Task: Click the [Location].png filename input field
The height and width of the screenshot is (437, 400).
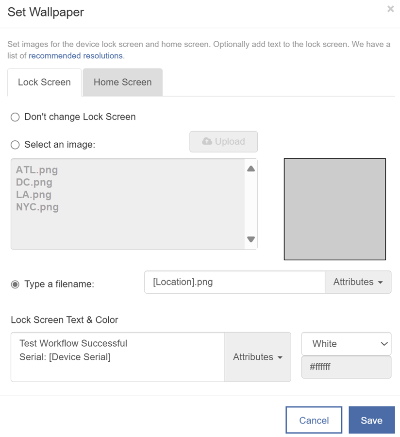Action: pyautogui.click(x=234, y=282)
